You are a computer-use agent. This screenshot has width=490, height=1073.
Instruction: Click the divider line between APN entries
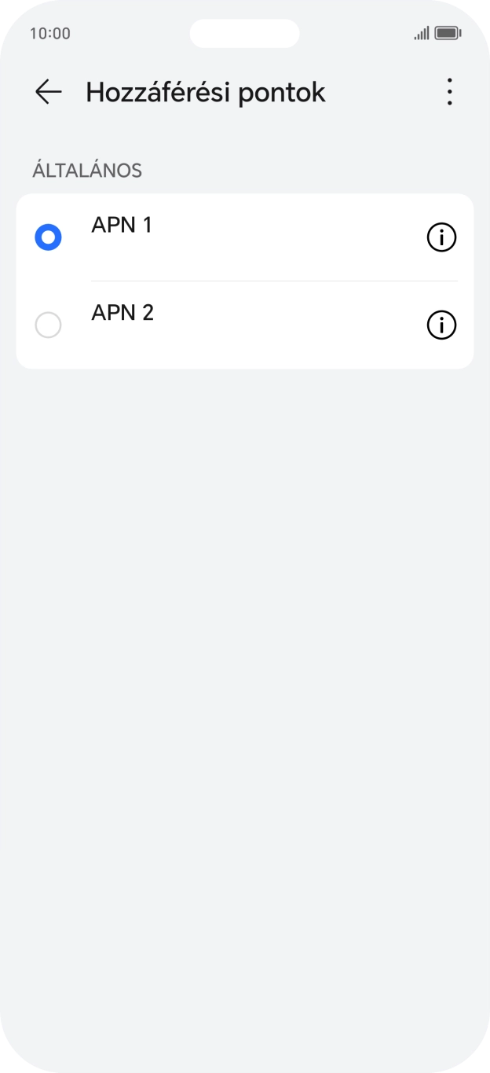tap(274, 281)
